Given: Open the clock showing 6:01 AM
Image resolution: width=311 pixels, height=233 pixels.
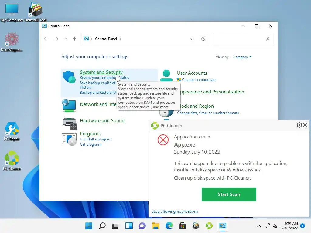Looking at the screenshot, I should tap(289, 226).
